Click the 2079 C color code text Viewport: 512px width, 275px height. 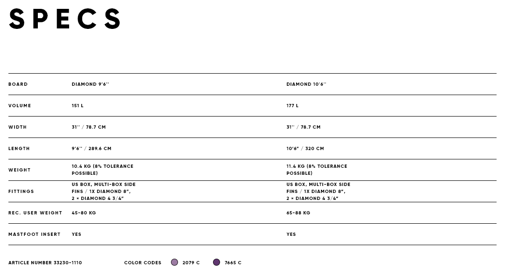tap(191, 262)
